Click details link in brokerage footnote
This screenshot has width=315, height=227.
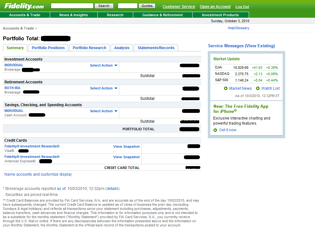pos(112,188)
